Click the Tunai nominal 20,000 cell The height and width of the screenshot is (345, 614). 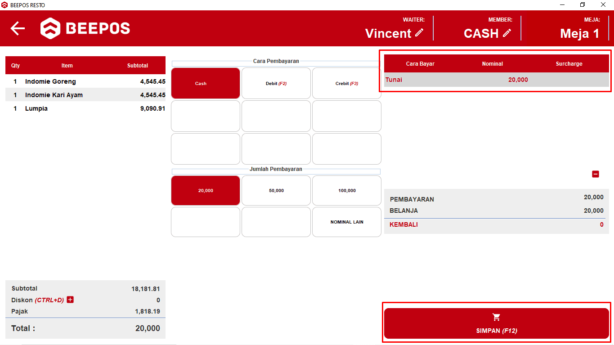[x=518, y=80]
